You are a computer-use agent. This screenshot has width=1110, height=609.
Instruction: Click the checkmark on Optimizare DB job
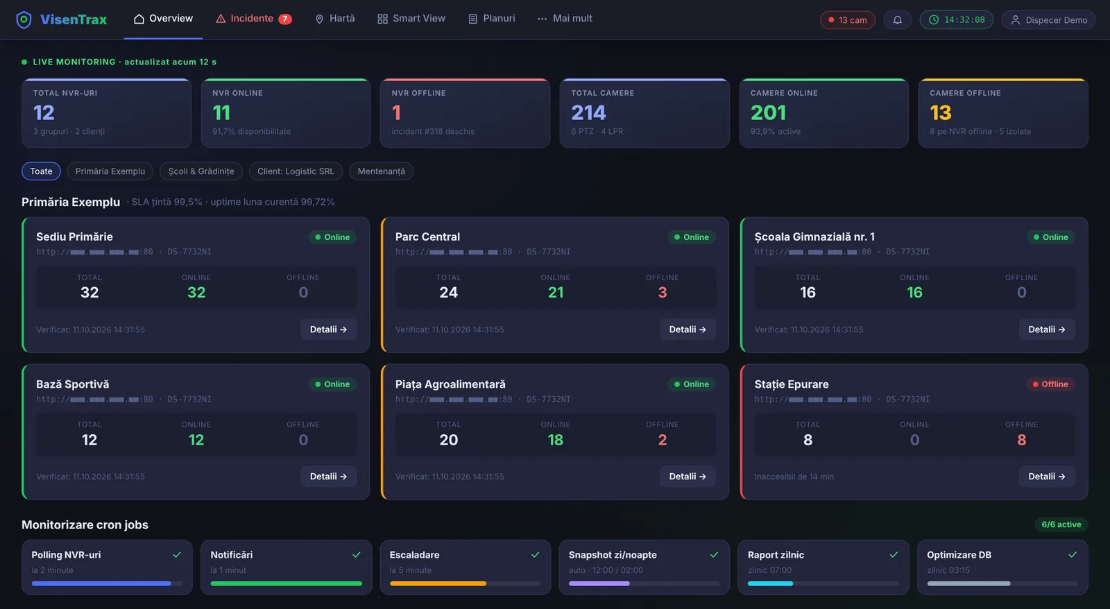pyautogui.click(x=1073, y=555)
